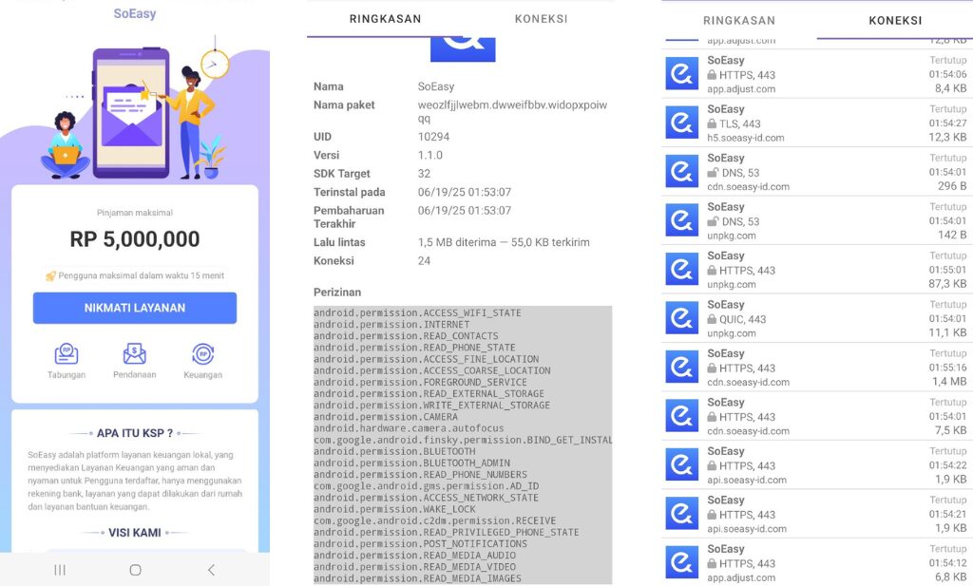973x586 pixels.
Task: Click SDK Target value 32
Action: (x=424, y=174)
